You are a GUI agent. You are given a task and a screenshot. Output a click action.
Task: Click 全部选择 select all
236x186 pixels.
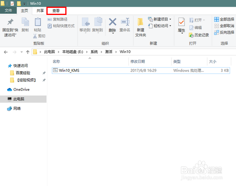[224, 19]
